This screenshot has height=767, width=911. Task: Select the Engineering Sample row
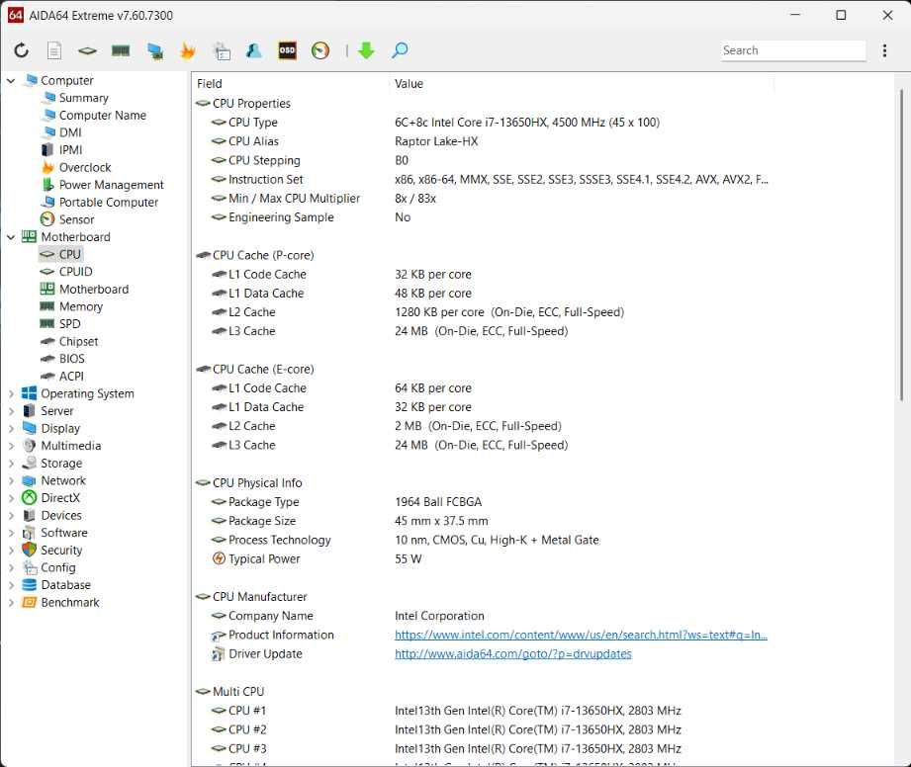(484, 217)
